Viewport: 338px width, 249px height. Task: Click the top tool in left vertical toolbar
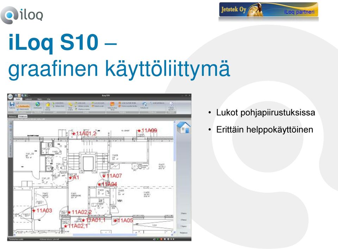point(11,123)
